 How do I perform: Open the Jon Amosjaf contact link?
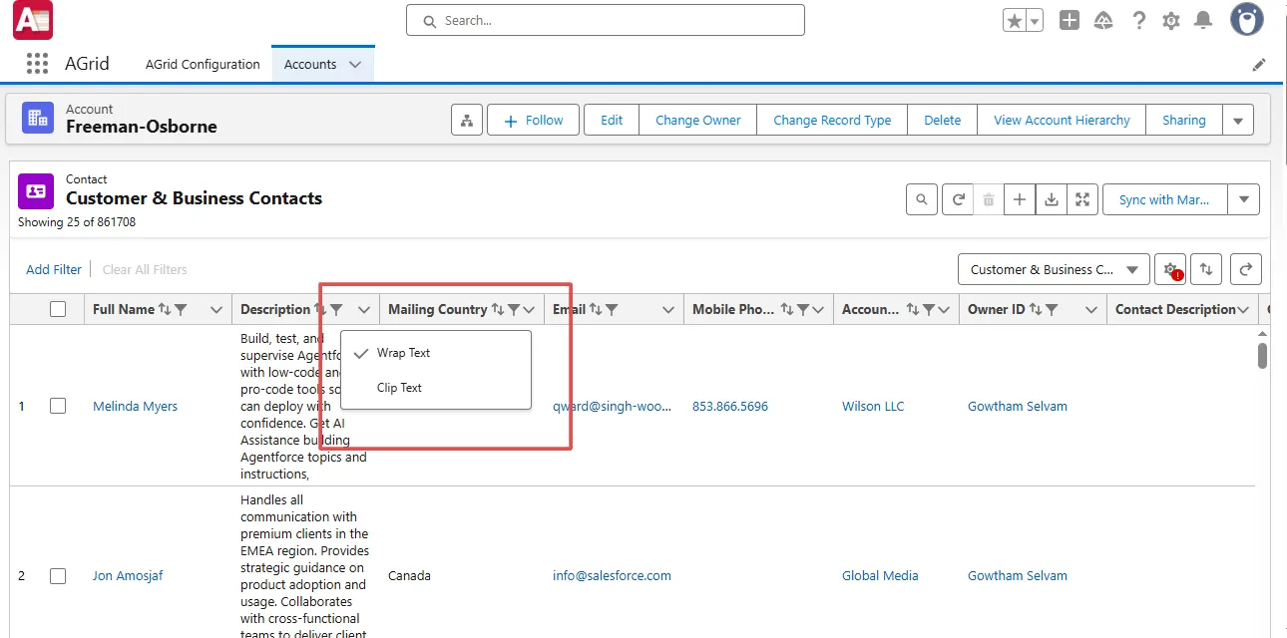(x=128, y=575)
